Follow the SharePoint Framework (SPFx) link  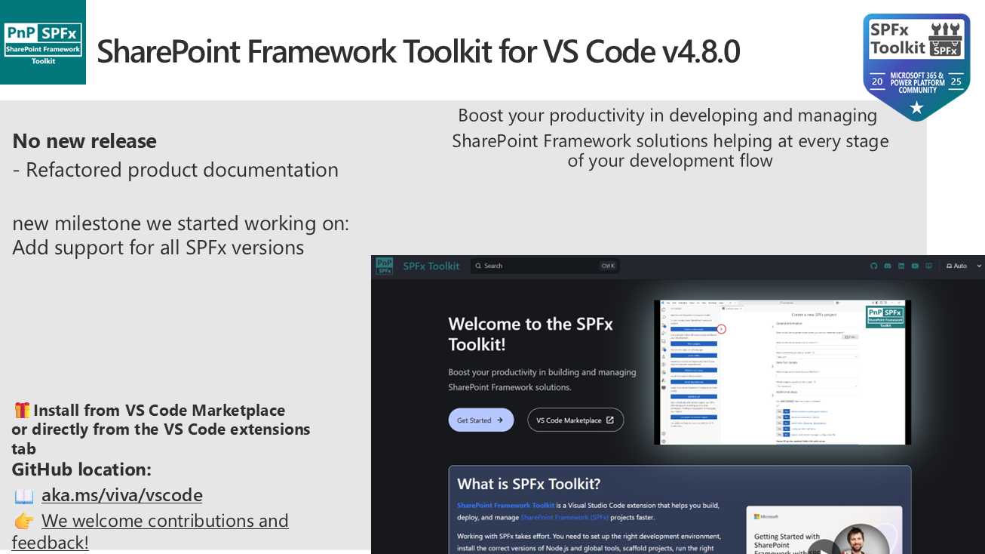564,518
